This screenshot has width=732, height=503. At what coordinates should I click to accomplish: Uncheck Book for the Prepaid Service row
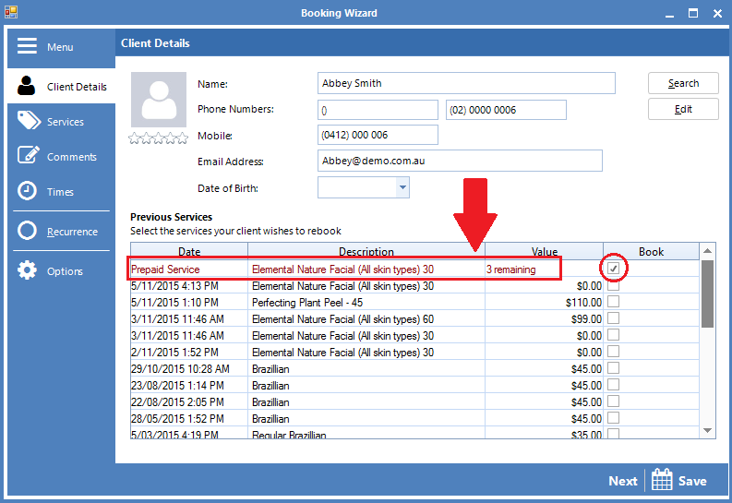(613, 269)
